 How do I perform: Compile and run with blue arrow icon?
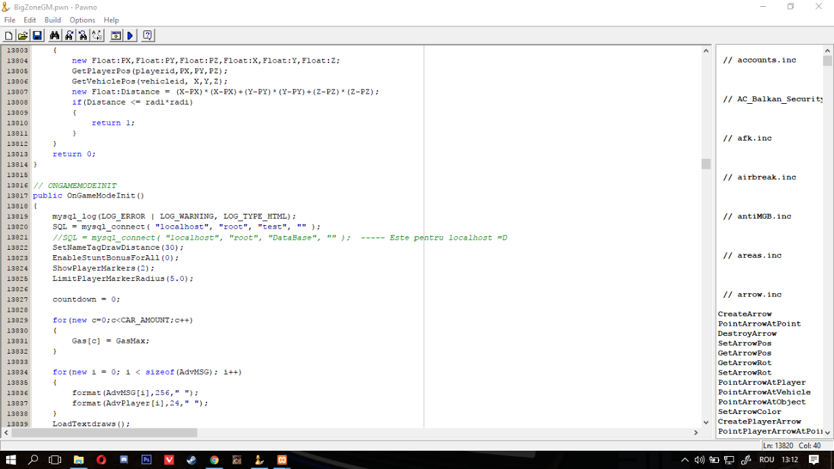(130, 35)
